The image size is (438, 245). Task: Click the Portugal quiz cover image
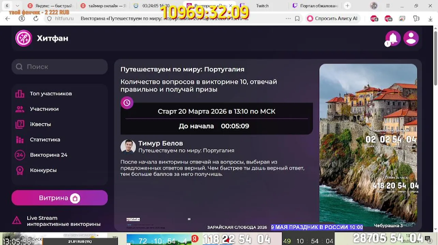click(x=368, y=145)
